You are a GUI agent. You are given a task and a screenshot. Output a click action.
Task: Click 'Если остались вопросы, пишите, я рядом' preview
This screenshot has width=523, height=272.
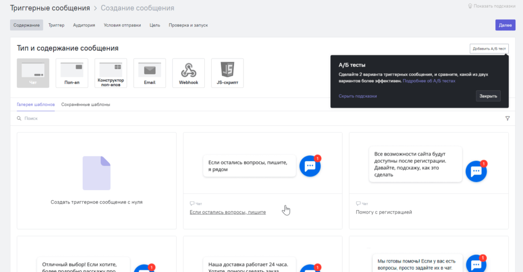pyautogui.click(x=249, y=166)
